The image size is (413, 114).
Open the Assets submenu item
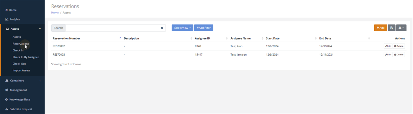click(x=17, y=37)
